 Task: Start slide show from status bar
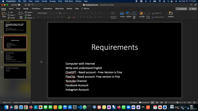(166, 103)
